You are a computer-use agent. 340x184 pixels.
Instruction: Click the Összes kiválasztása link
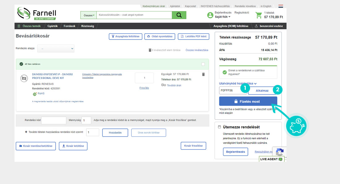click(x=197, y=50)
